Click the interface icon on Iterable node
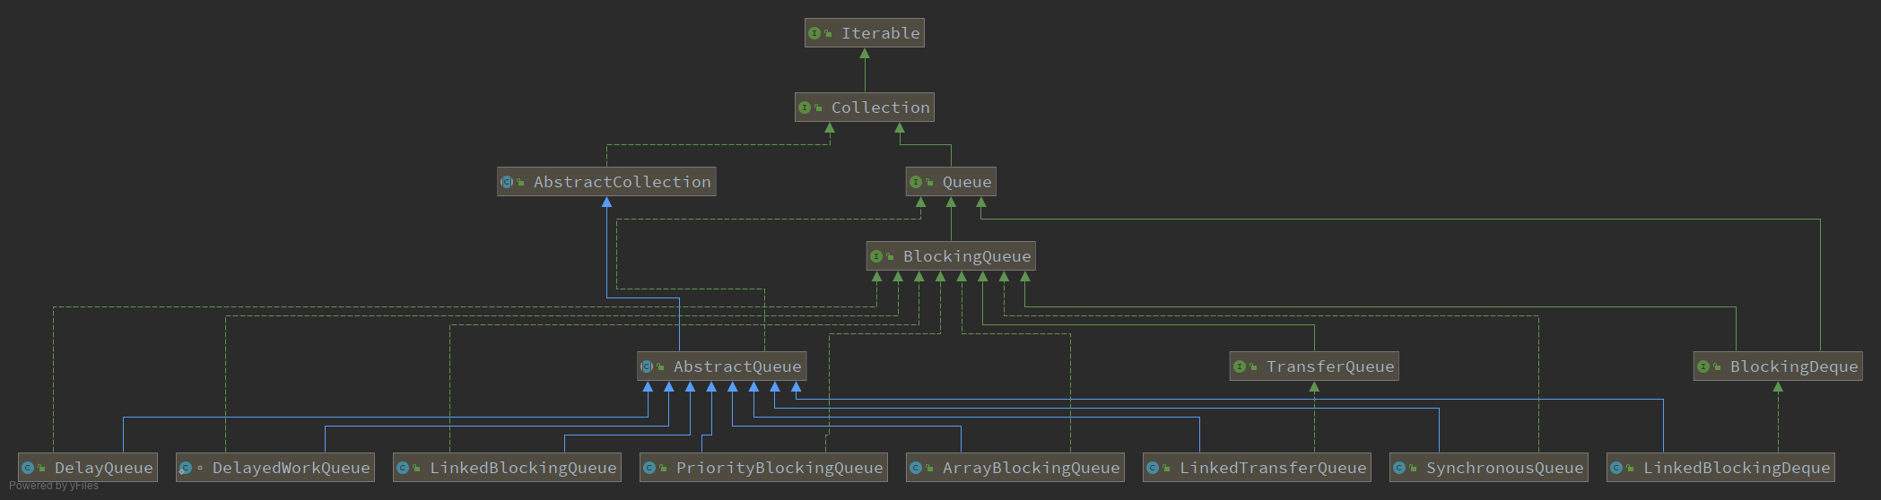 click(x=814, y=33)
